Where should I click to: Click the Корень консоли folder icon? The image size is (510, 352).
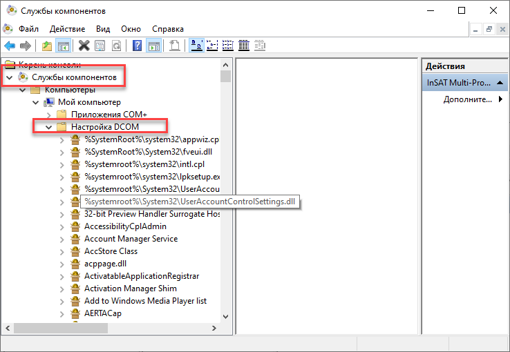[10, 64]
